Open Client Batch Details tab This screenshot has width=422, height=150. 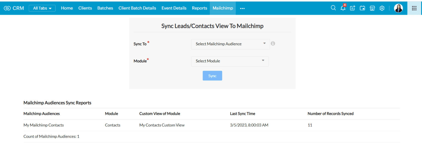click(137, 8)
